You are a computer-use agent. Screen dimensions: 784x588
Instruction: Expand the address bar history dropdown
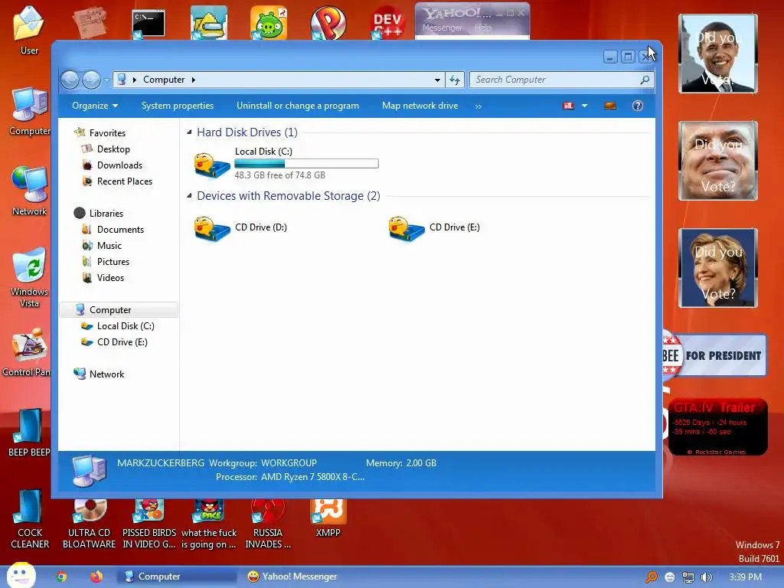click(x=437, y=80)
